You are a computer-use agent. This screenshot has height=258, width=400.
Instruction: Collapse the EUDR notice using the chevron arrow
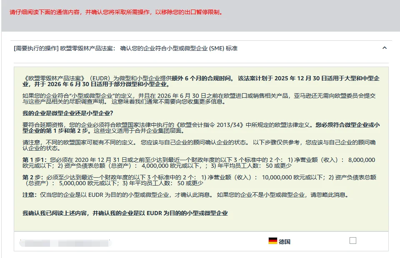(x=385, y=48)
